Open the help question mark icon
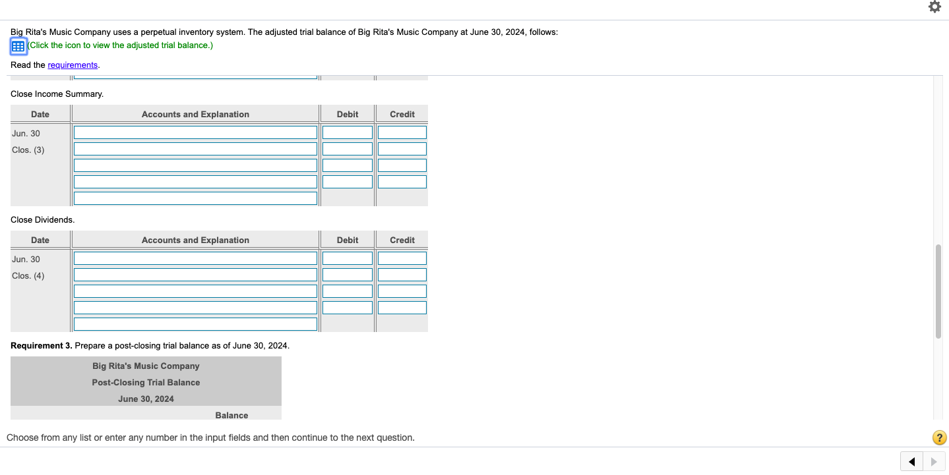The width and height of the screenshot is (949, 475). tap(940, 437)
